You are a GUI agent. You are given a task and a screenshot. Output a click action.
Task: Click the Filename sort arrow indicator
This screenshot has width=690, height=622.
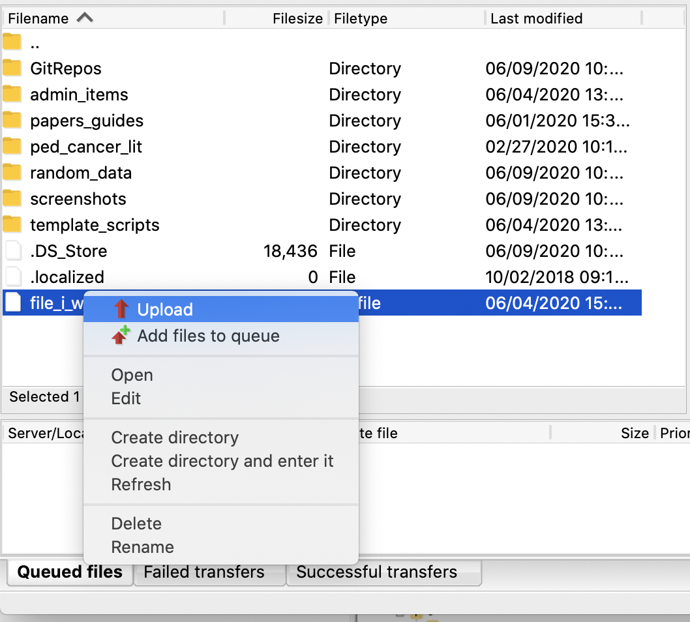85,18
